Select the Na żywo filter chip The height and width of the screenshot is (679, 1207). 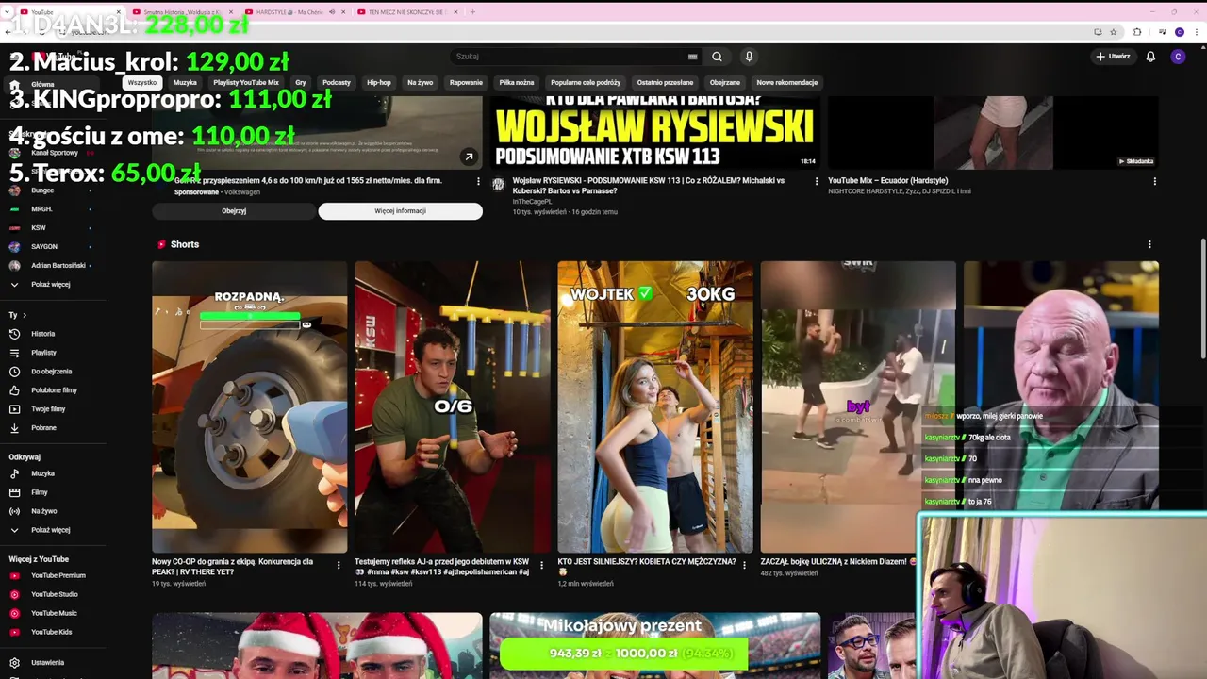coord(421,83)
